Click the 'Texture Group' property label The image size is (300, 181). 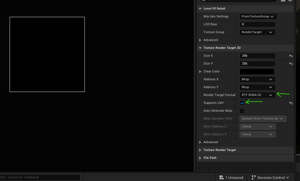click(x=214, y=32)
